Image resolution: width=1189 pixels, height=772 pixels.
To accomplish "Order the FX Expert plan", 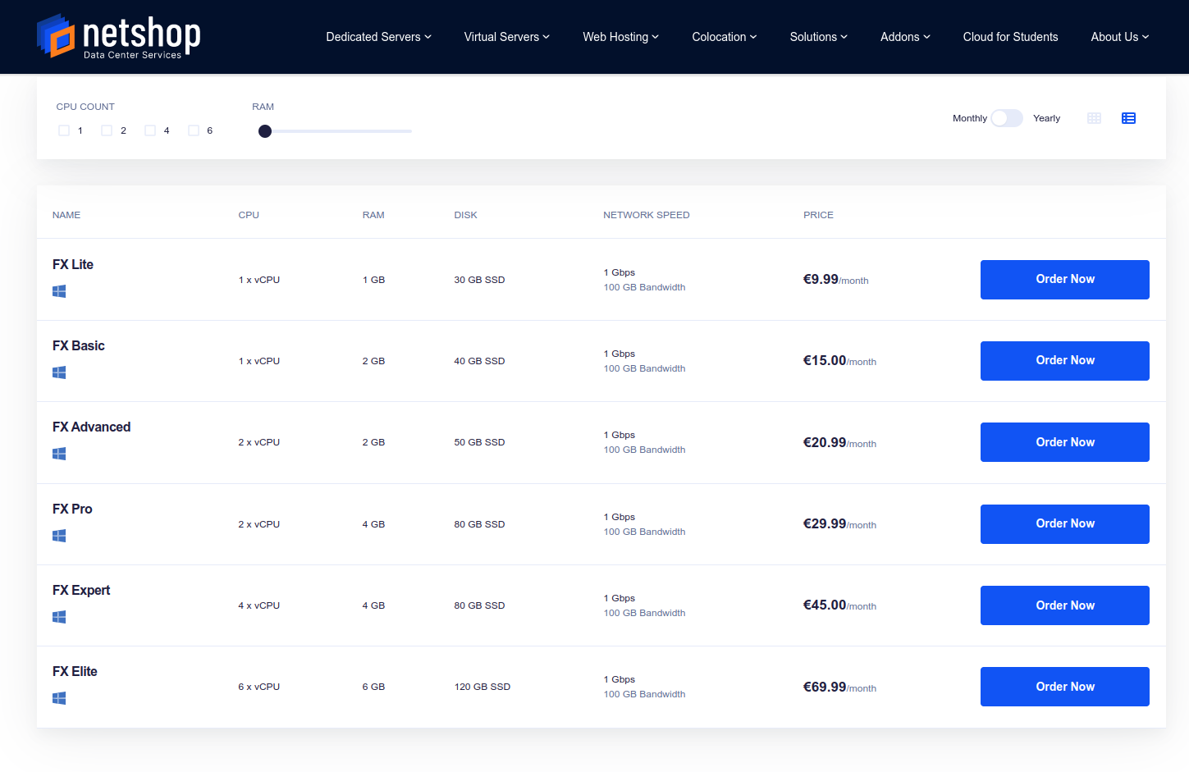I will [1064, 605].
